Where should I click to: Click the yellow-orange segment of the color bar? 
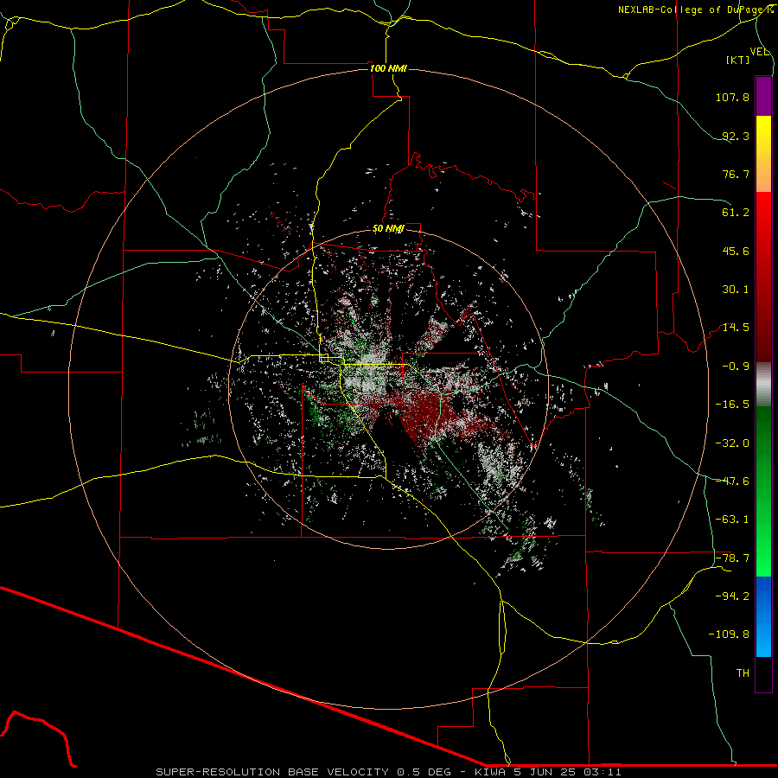[763, 154]
